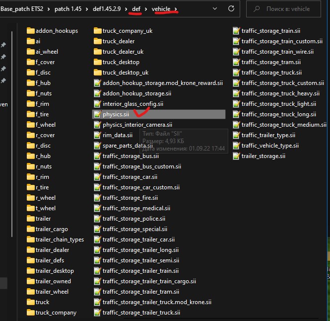Click the top pin icon in the navigation pane
This screenshot has height=321, width=330.
[x=3, y=45]
